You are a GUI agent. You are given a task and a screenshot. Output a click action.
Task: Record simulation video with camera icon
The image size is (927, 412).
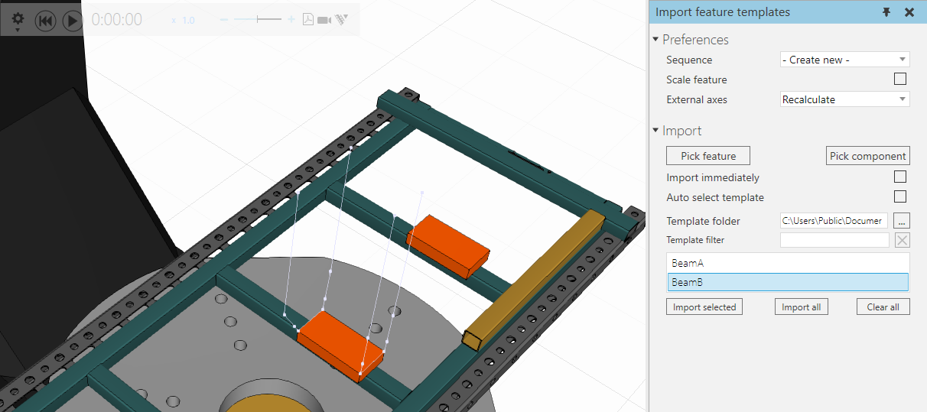coord(324,20)
